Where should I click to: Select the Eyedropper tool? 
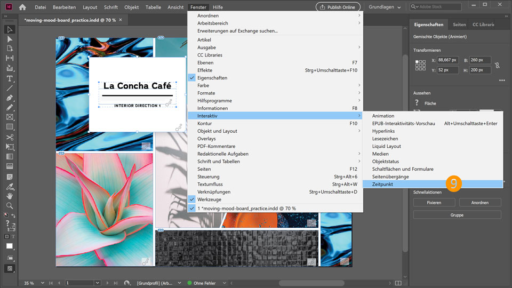point(10,187)
